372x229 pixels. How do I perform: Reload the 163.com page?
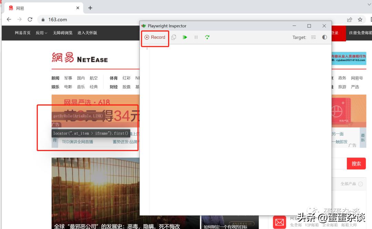(x=30, y=19)
